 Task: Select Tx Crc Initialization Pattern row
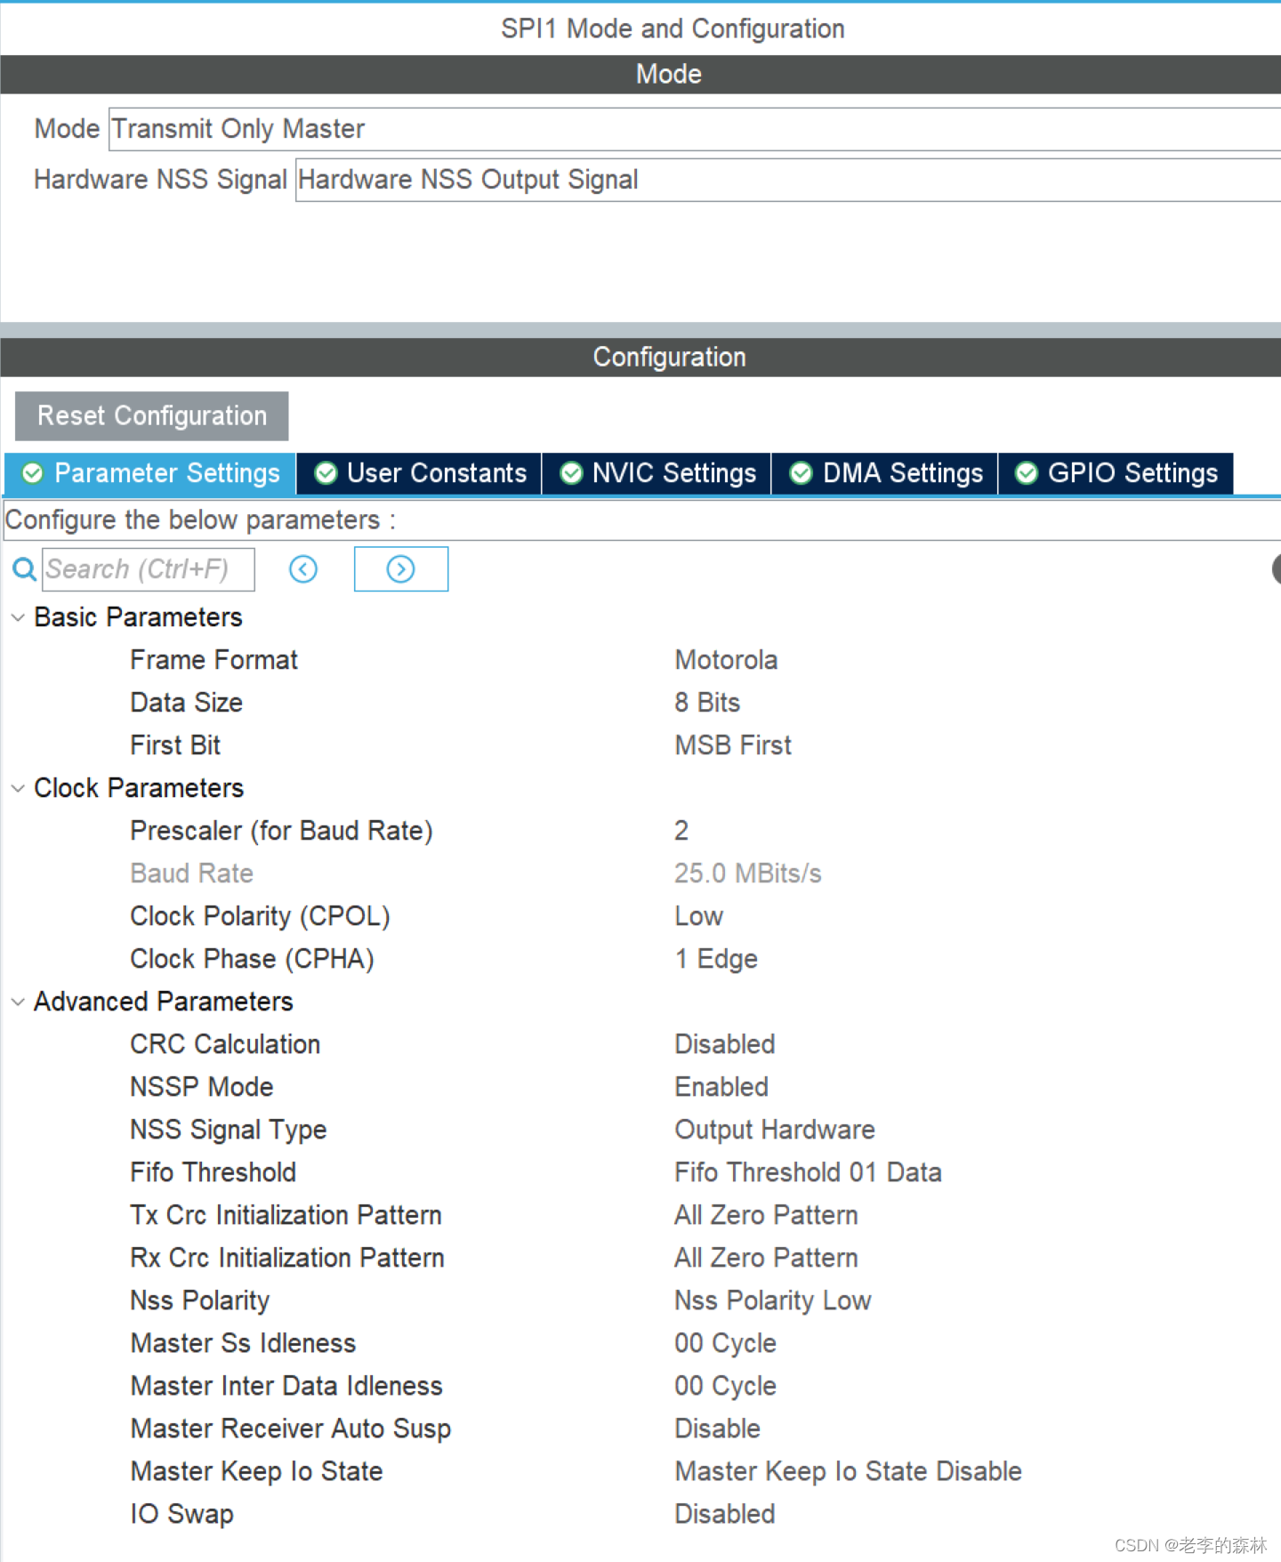(x=286, y=1215)
